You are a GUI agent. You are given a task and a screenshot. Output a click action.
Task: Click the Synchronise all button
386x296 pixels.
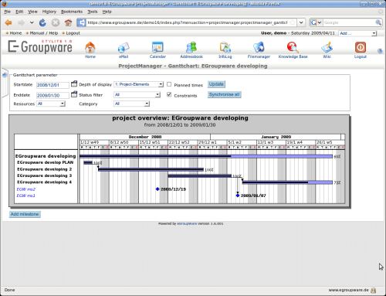click(224, 95)
